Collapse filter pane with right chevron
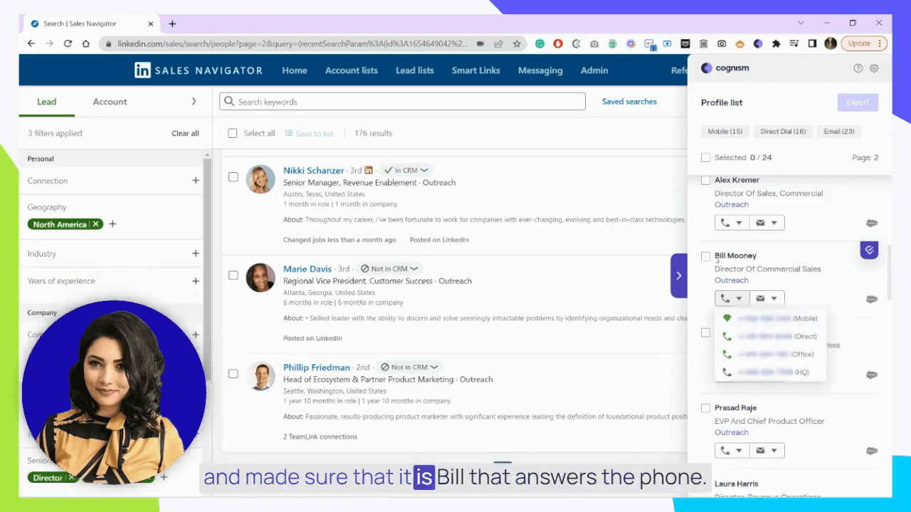The height and width of the screenshot is (512, 911). [194, 102]
